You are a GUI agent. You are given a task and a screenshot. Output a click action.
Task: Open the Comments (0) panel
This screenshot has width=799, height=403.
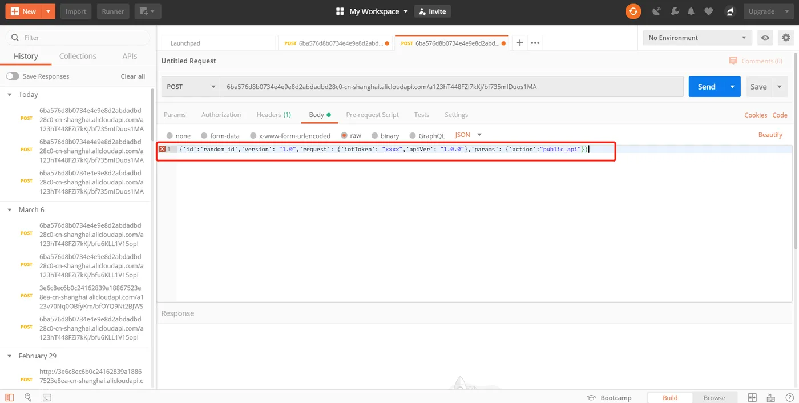756,61
